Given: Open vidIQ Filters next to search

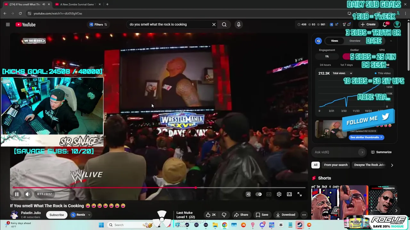Looking at the screenshot, I should pos(98,25).
